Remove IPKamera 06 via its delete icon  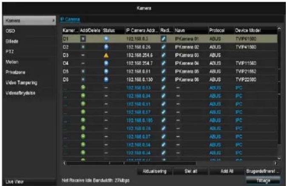tap(83, 80)
